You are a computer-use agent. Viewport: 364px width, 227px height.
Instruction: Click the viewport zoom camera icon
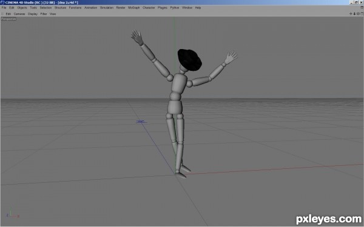coord(354,14)
